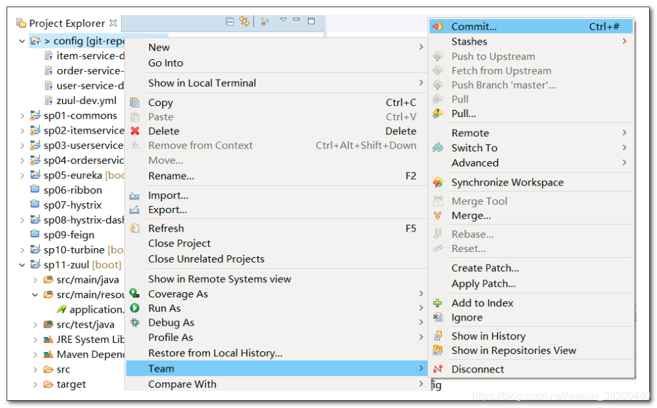Viewport: 657px width, 408px height.
Task: Expand the sp01-commons project
Action: coord(22,116)
